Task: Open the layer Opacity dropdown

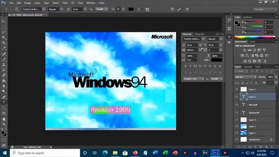Action: coord(276,77)
